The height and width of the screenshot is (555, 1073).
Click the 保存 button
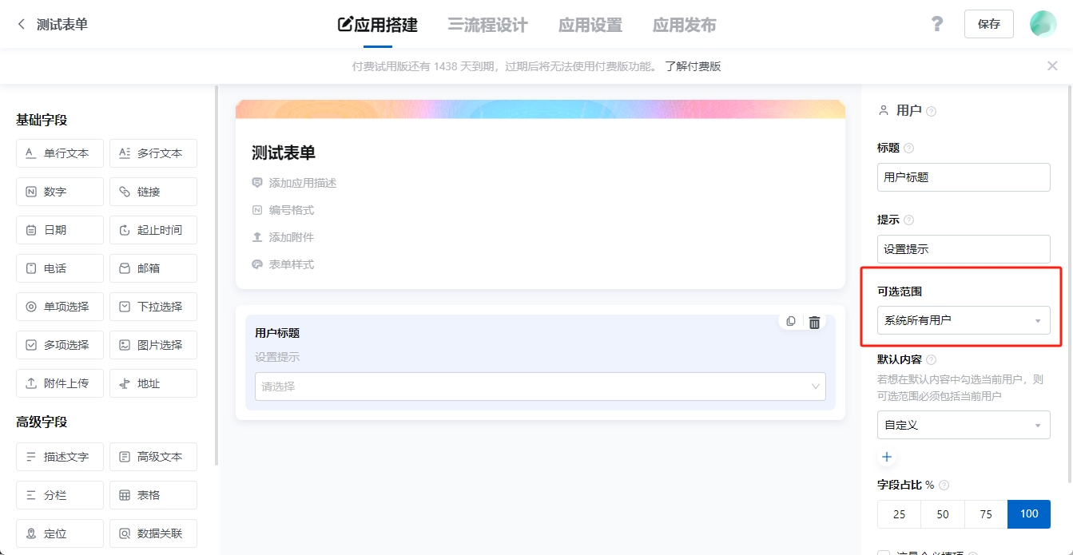tap(988, 24)
